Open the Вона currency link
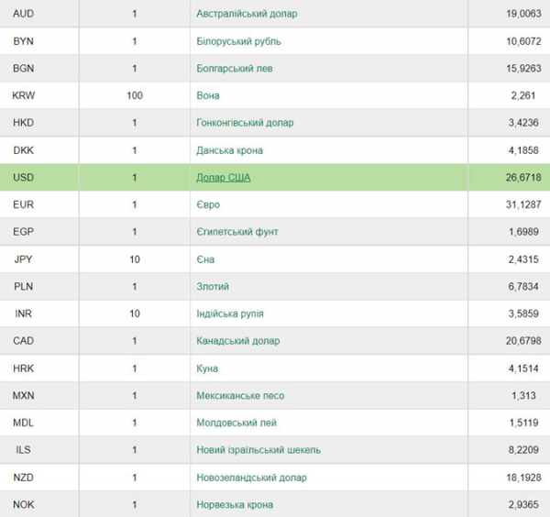550x517 pixels. pos(208,95)
